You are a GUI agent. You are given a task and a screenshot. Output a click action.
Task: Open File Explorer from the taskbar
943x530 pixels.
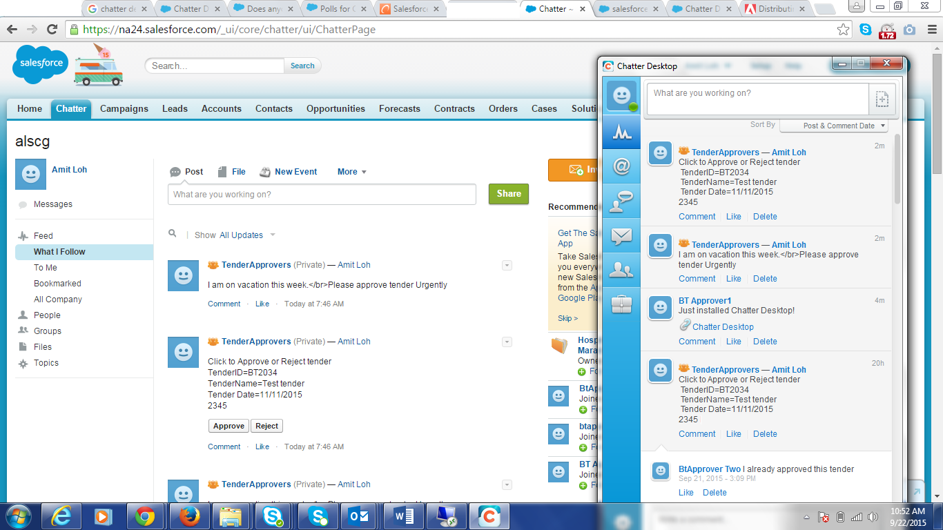pos(231,516)
